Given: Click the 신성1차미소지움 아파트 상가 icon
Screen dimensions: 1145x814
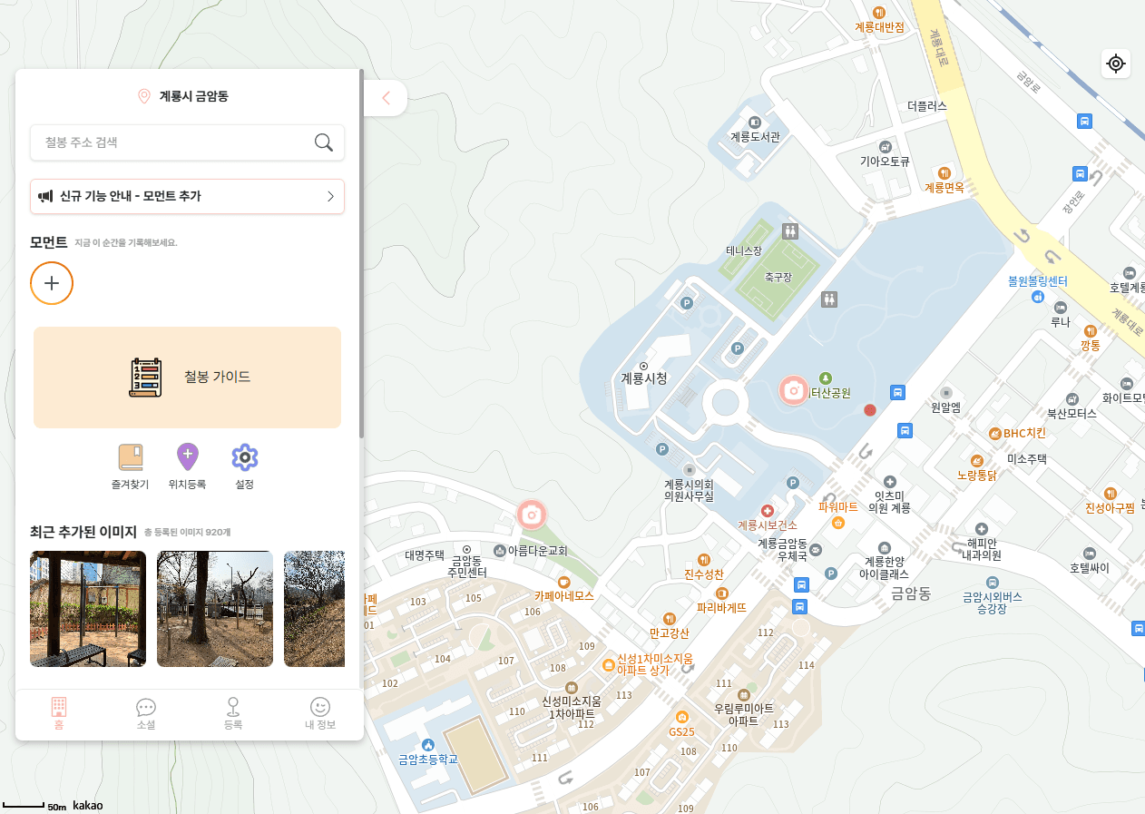Looking at the screenshot, I should click(x=608, y=664).
